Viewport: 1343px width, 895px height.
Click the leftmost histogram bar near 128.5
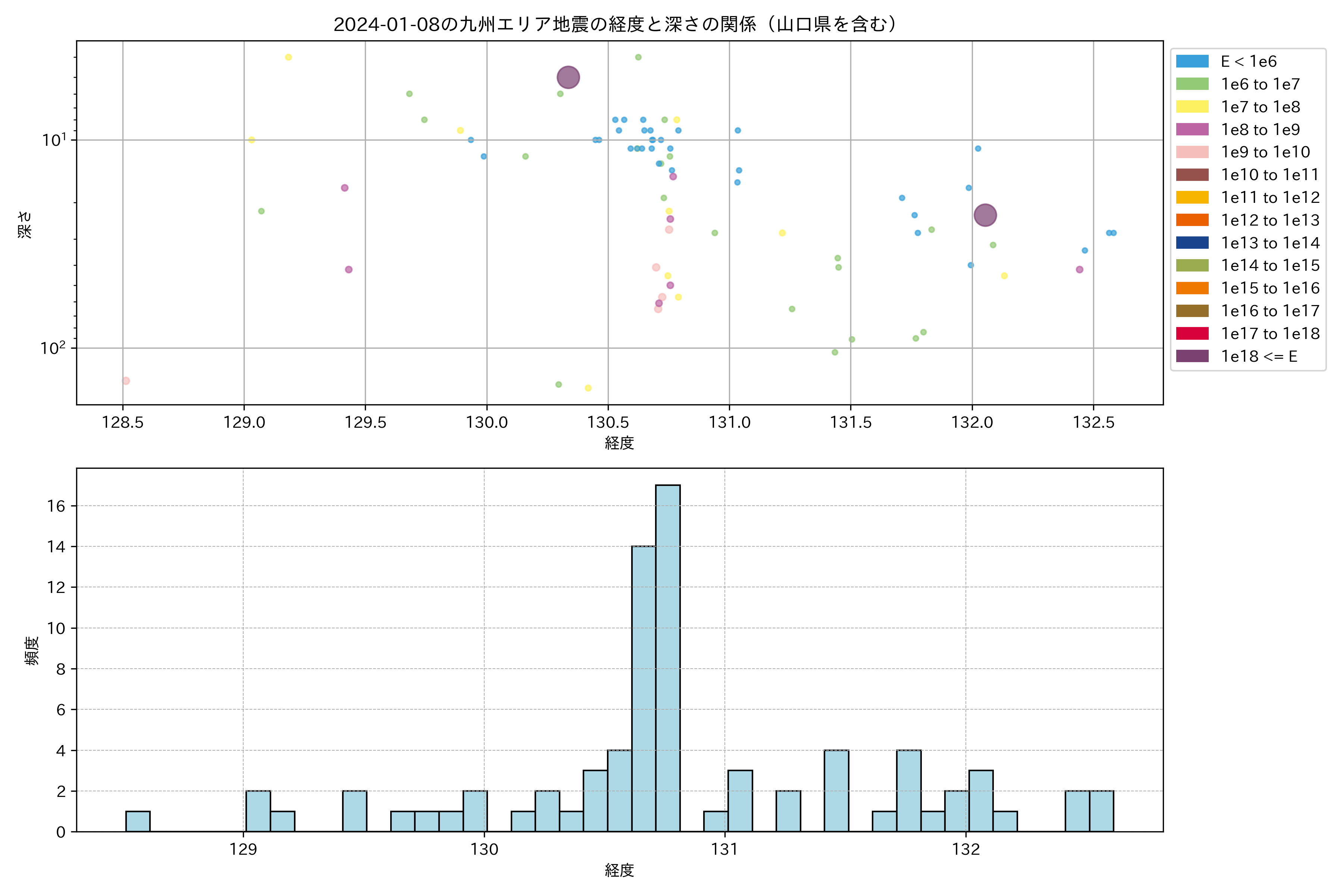pyautogui.click(x=138, y=822)
